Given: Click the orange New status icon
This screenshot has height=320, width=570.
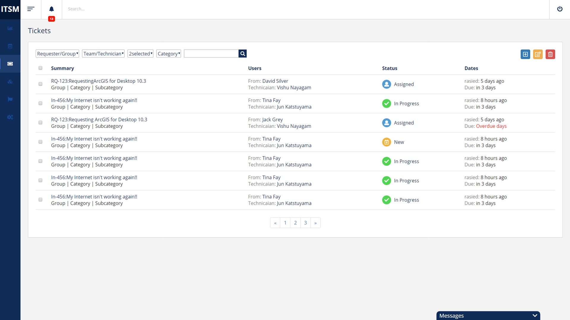Looking at the screenshot, I should click(386, 142).
